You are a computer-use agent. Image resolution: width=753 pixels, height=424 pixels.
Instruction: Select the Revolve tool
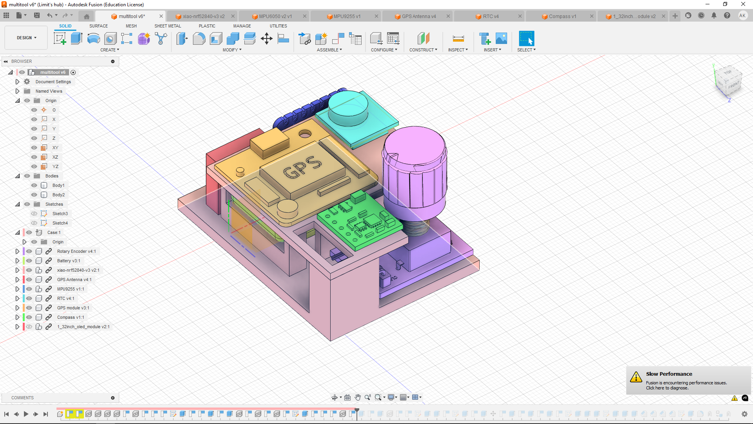click(x=93, y=38)
